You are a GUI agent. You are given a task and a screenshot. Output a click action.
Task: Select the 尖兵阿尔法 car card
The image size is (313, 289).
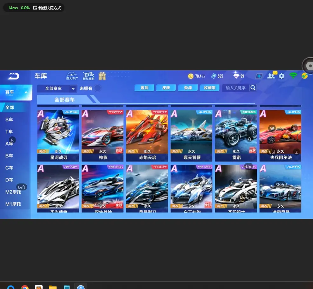[x=281, y=136]
